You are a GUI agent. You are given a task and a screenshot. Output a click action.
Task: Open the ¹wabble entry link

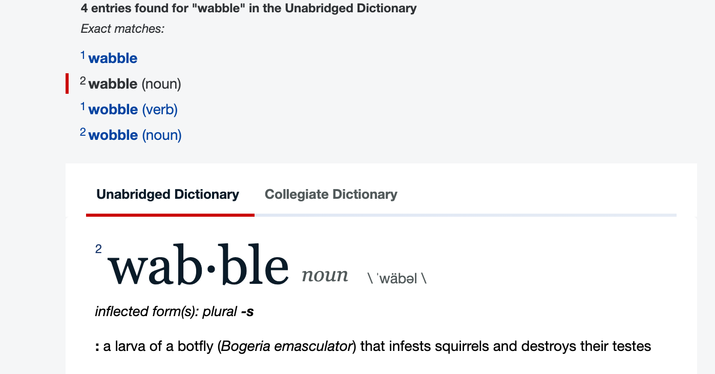[112, 58]
